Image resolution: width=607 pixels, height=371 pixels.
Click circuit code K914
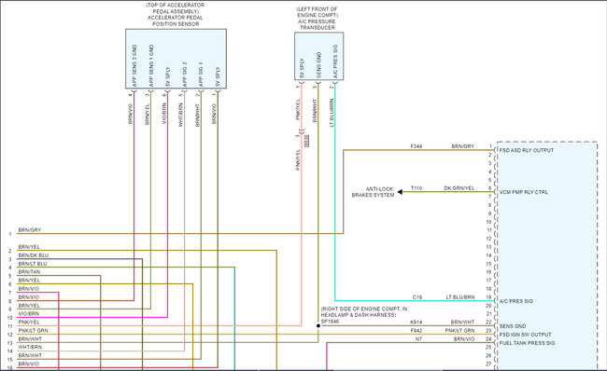(x=416, y=322)
